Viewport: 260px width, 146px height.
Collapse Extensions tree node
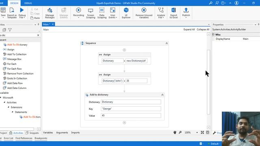9,107
